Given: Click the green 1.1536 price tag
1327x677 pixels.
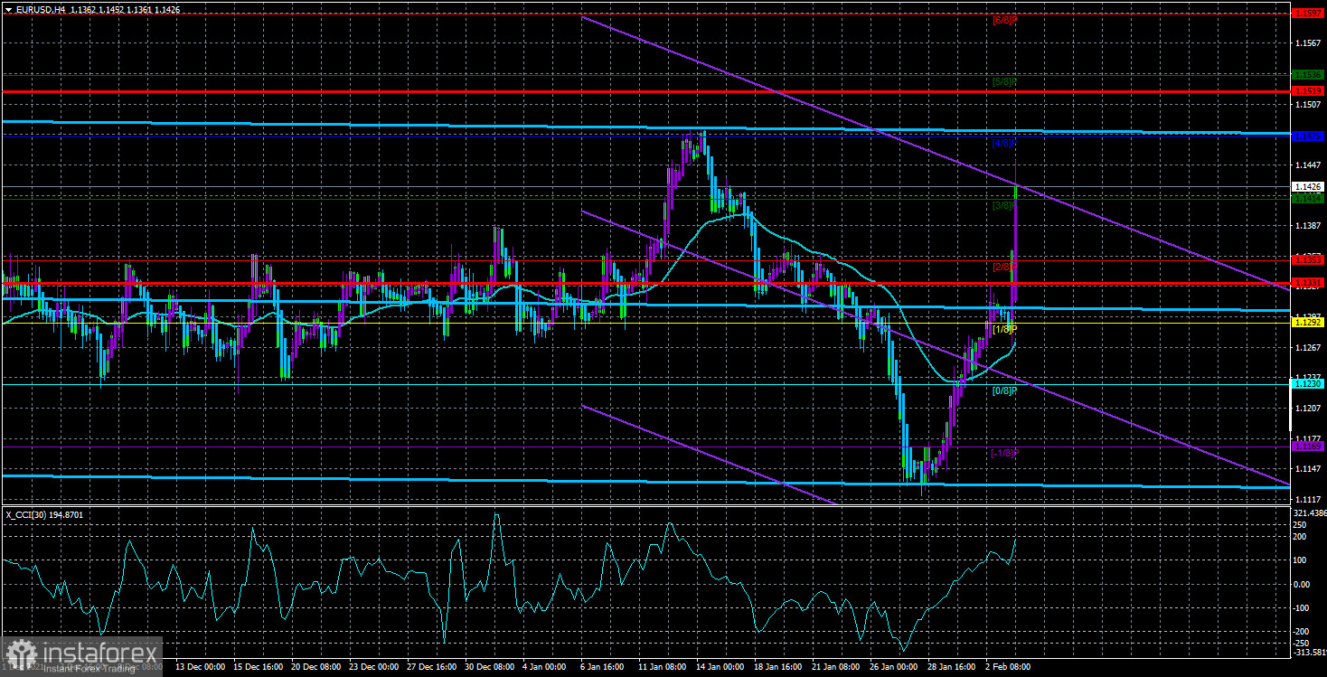Looking at the screenshot, I should pos(1308,74).
